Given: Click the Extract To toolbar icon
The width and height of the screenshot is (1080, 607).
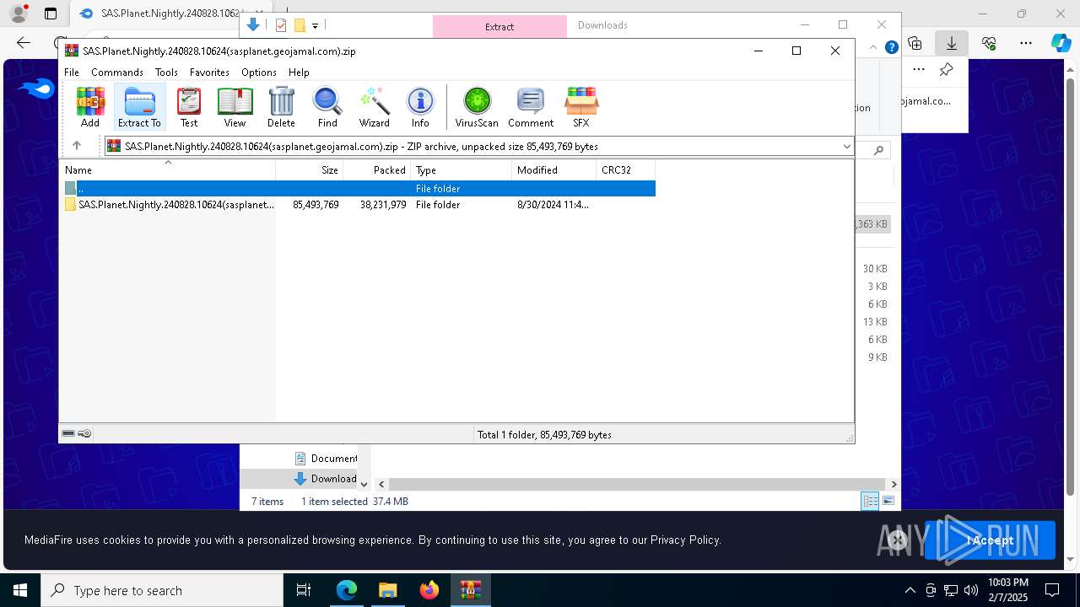Looking at the screenshot, I should point(139,107).
